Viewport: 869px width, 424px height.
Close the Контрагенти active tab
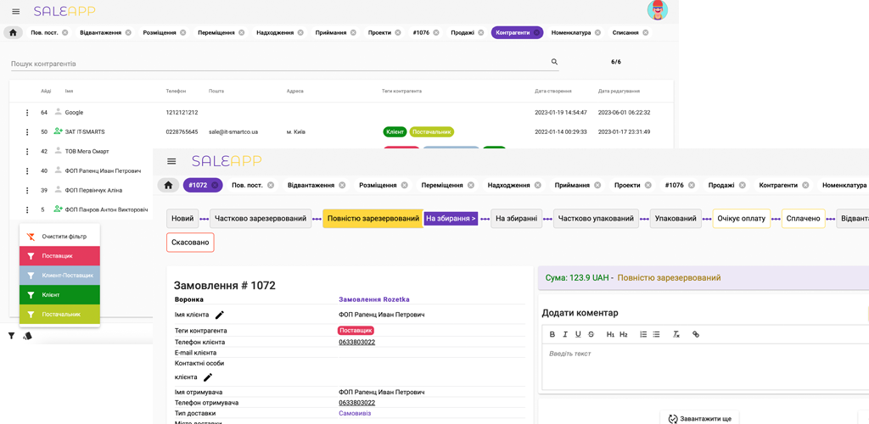point(536,33)
